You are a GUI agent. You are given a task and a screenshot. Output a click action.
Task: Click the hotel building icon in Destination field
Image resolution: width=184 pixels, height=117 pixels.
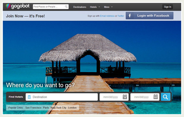point(29,97)
